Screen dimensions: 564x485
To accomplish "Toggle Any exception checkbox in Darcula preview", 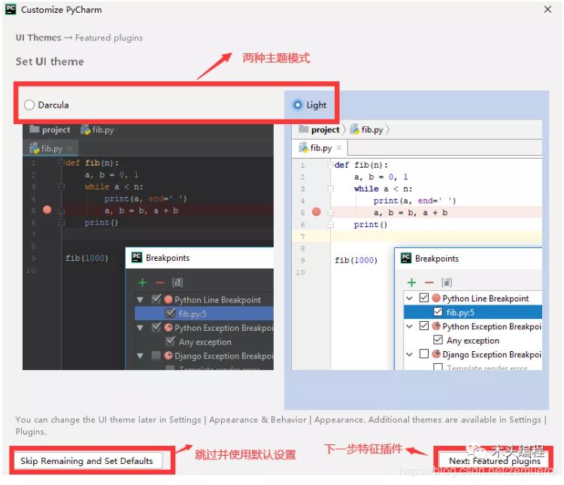I will 170,341.
